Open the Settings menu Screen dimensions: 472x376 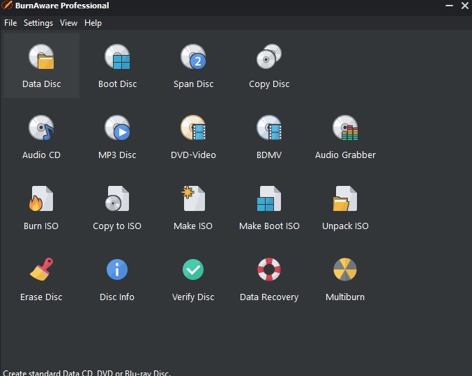(38, 23)
